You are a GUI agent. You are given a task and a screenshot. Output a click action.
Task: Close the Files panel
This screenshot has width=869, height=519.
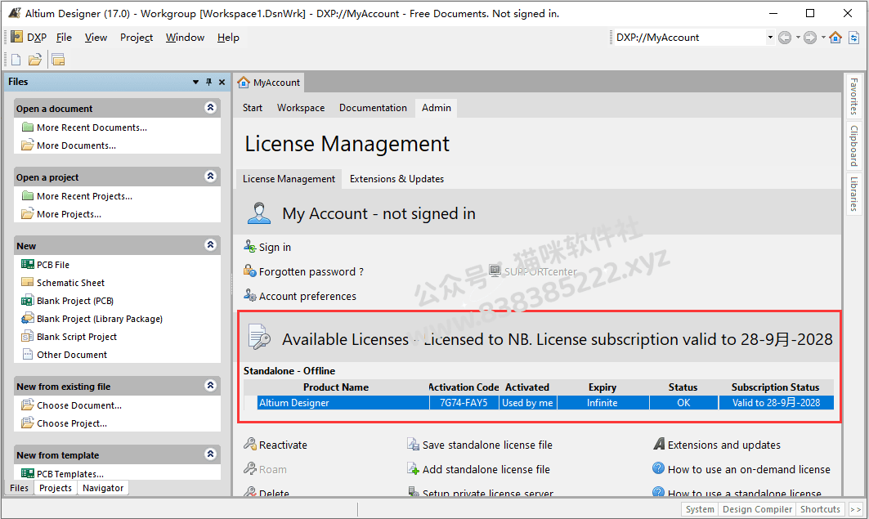tap(222, 82)
